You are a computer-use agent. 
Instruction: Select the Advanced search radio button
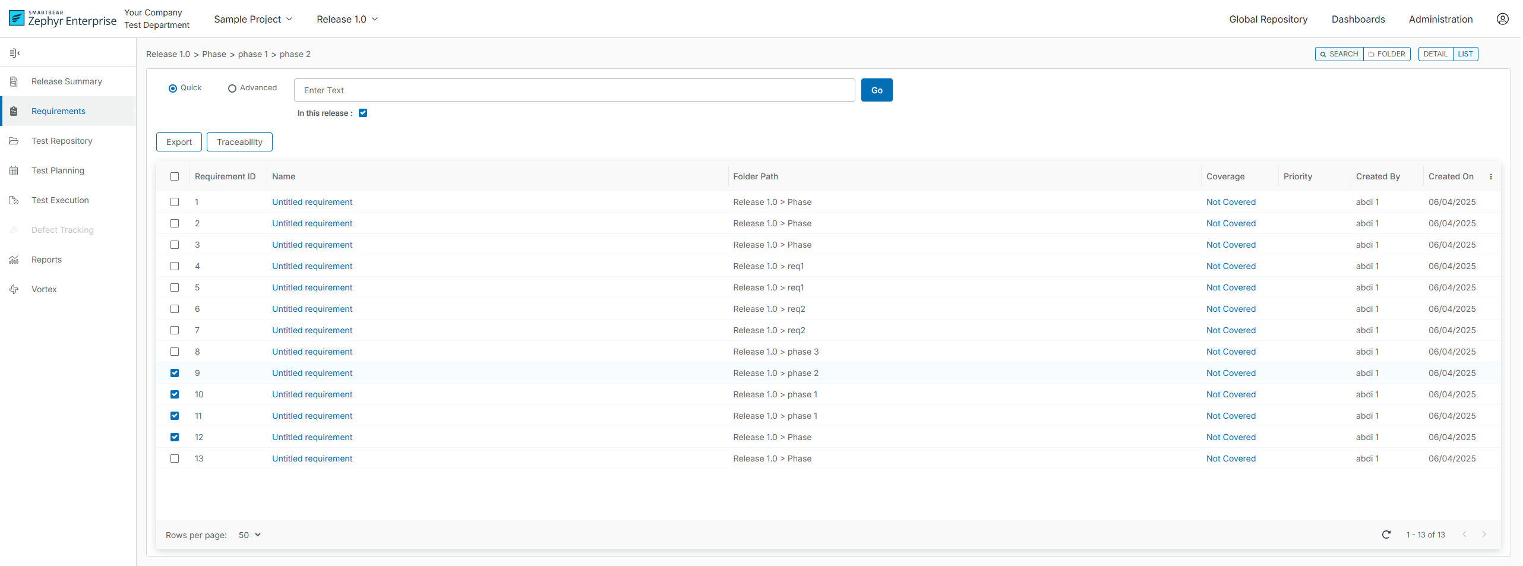232,88
